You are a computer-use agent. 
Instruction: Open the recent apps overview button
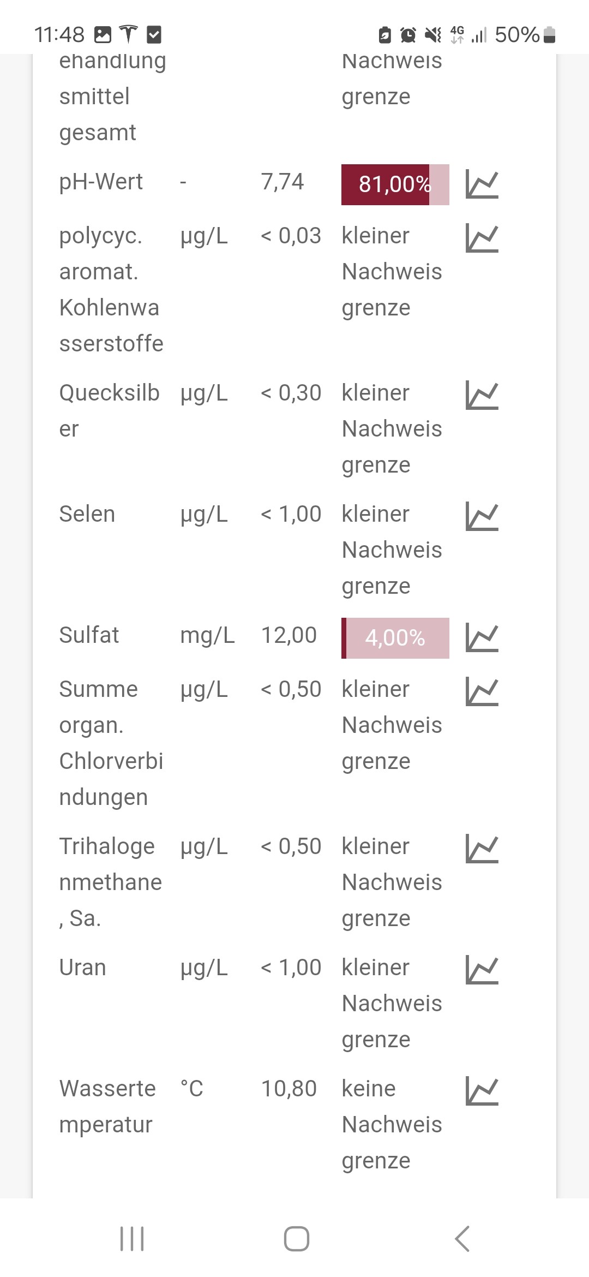(x=132, y=1238)
